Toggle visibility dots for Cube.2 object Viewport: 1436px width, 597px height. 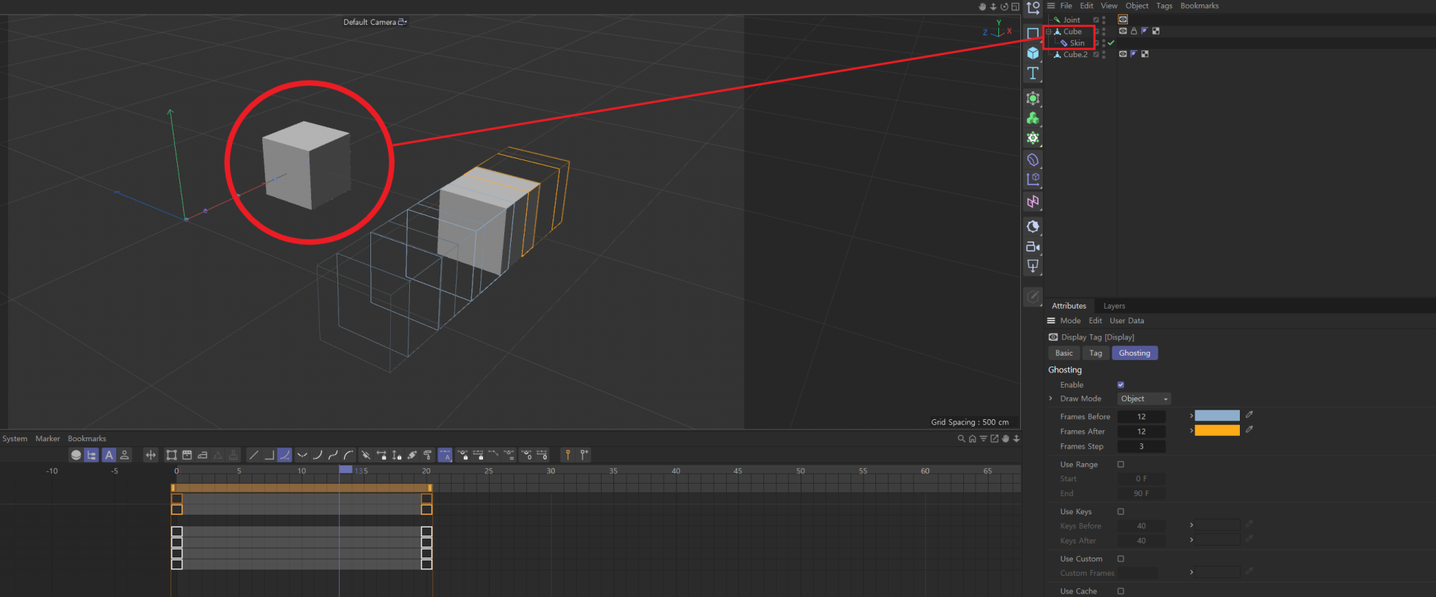click(x=1104, y=54)
